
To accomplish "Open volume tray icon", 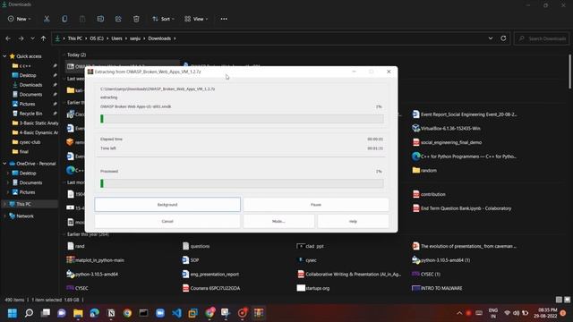I will (516, 313).
